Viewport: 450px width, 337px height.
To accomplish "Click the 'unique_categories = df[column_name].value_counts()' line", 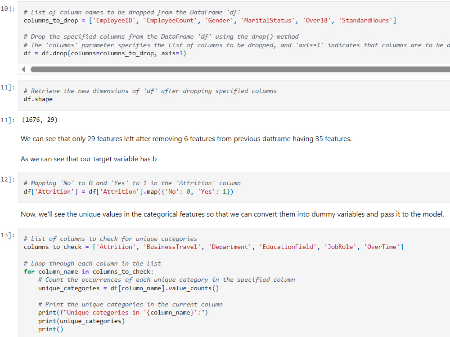I will (129, 288).
